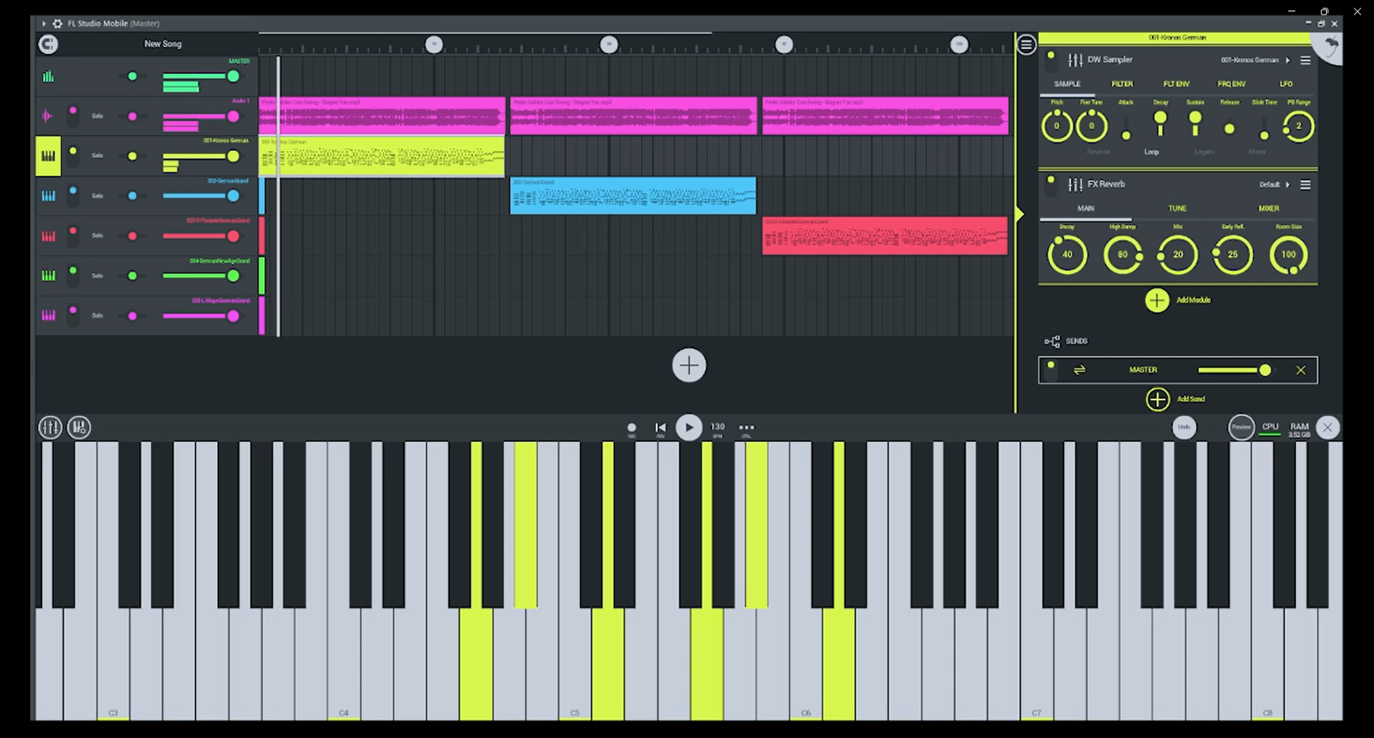Viewport: 1374px width, 738px height.
Task: Select the blue 002-GermanGrand keyboard icon
Action: [48, 196]
